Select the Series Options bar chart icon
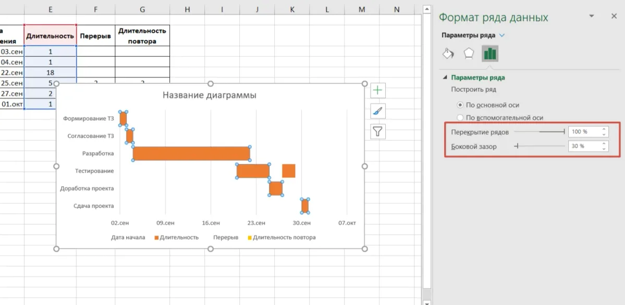The width and height of the screenshot is (625, 305). pyautogui.click(x=490, y=53)
